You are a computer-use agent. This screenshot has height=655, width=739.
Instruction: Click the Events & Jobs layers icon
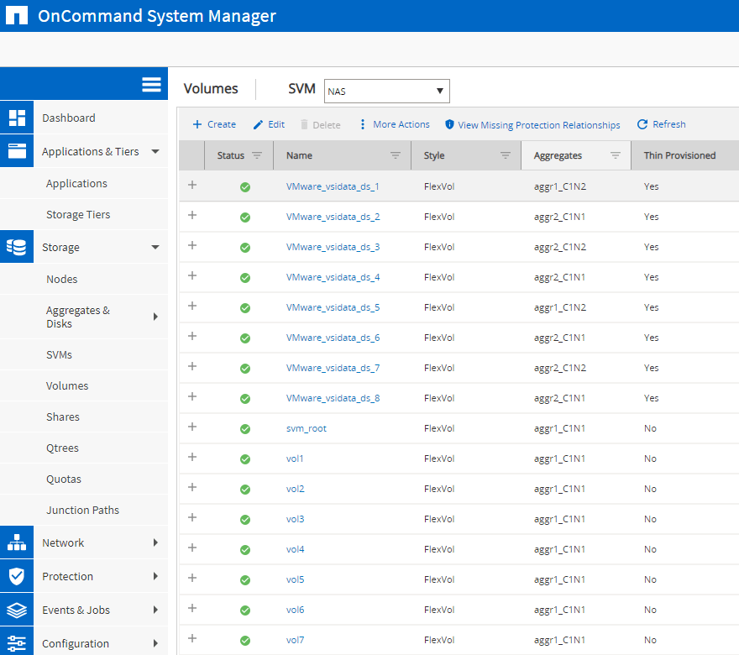tap(17, 610)
